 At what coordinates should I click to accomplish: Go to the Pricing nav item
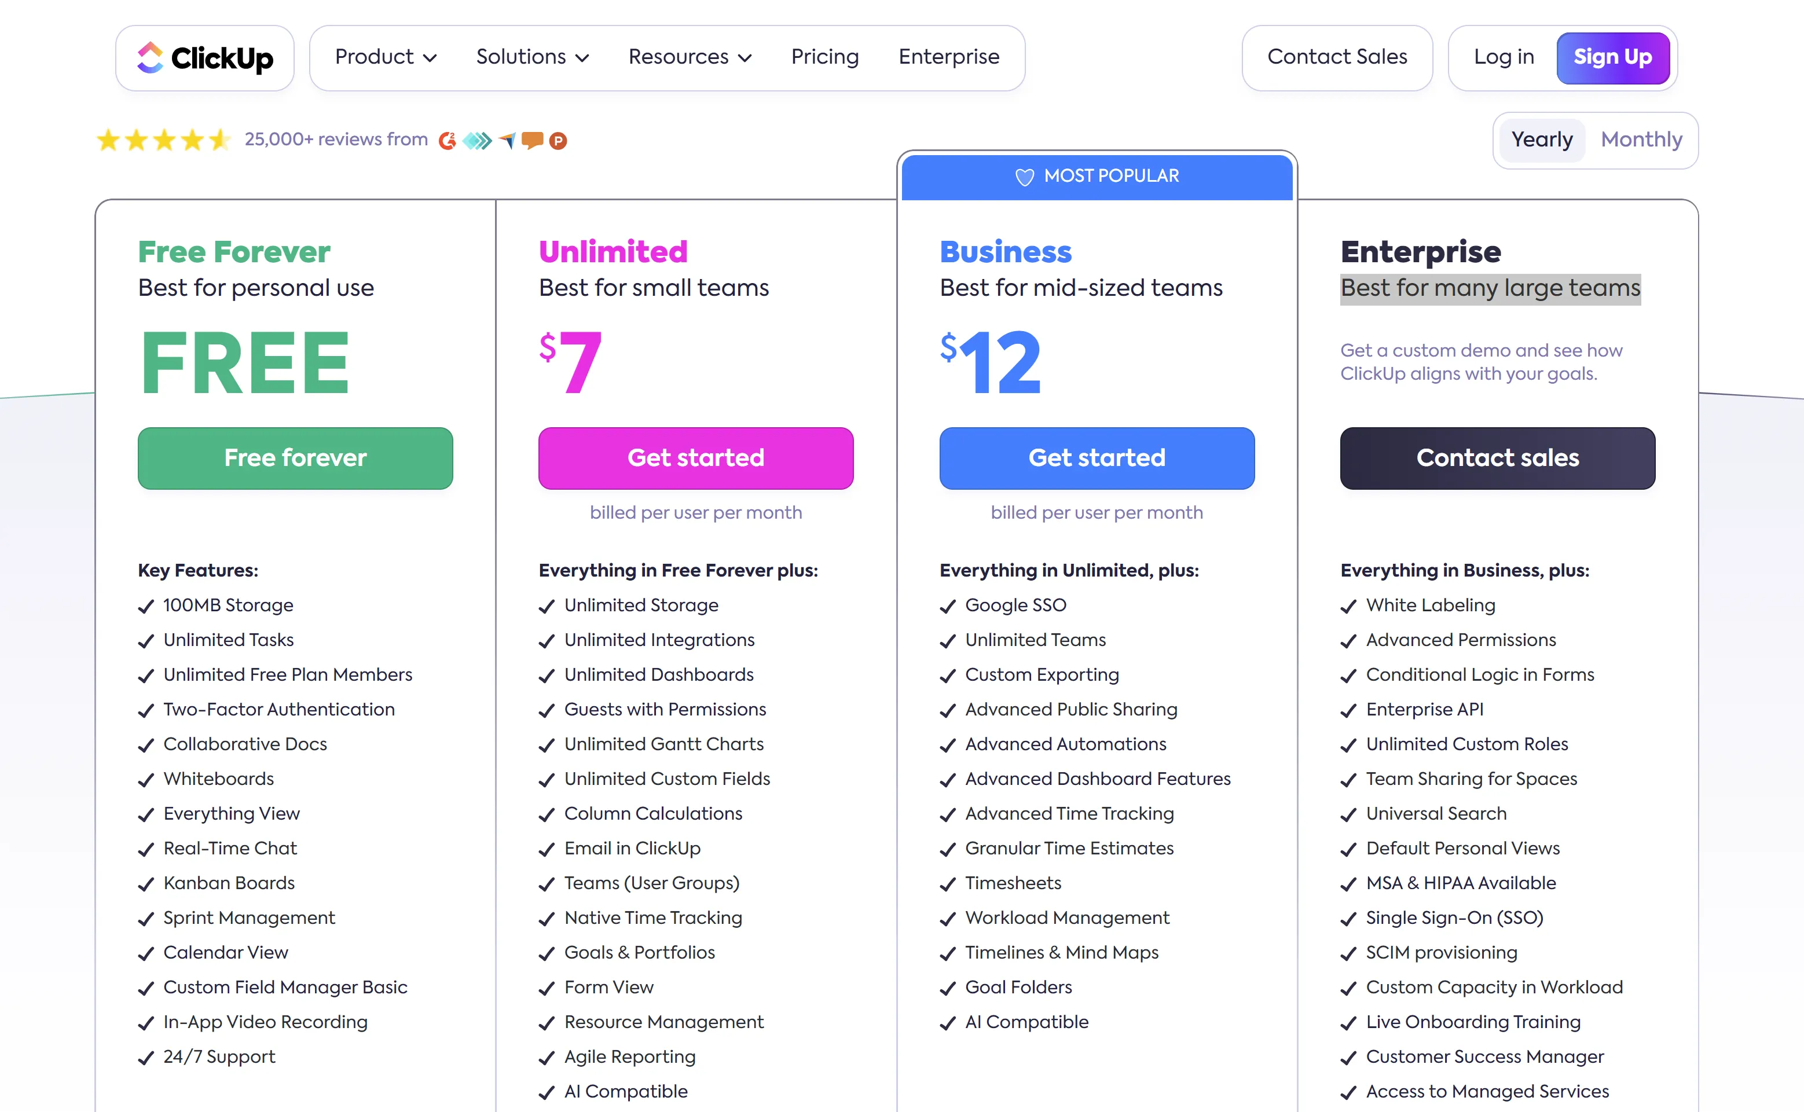(x=824, y=57)
